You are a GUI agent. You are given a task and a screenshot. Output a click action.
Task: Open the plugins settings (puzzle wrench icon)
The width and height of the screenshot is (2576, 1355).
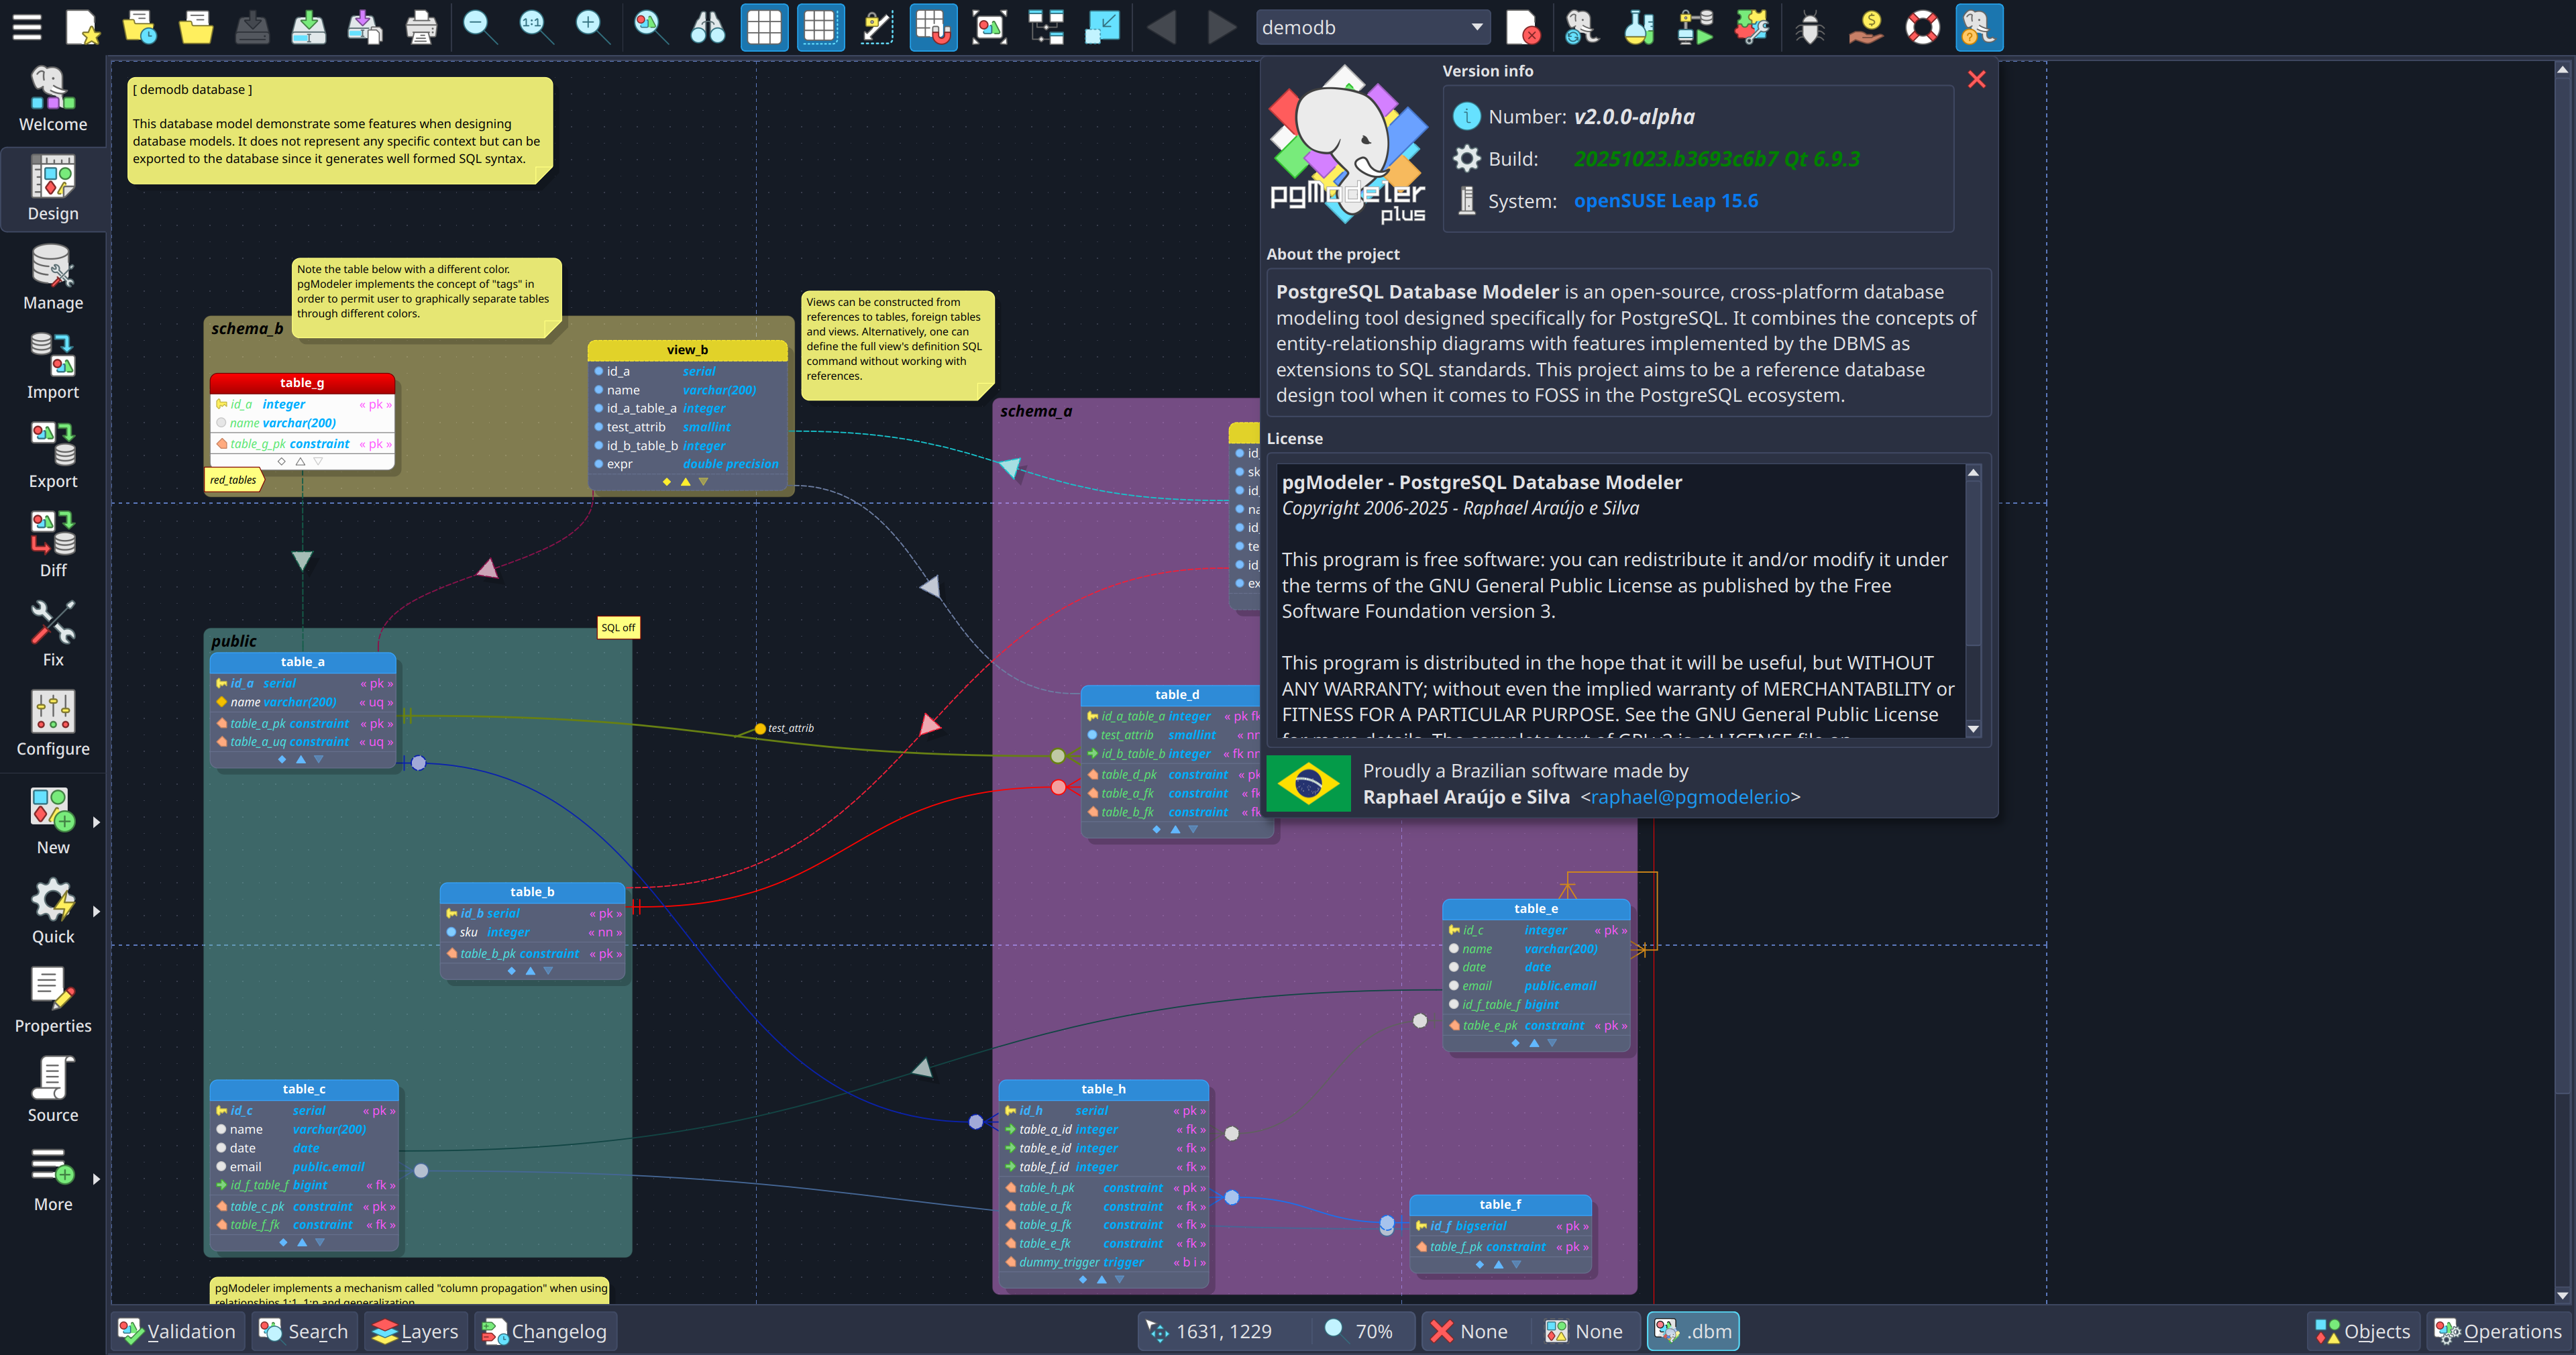click(x=1752, y=27)
